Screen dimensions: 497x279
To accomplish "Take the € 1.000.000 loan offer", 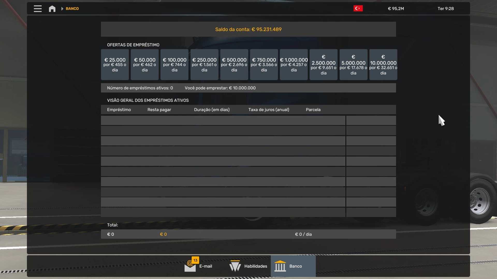I will [294, 65].
